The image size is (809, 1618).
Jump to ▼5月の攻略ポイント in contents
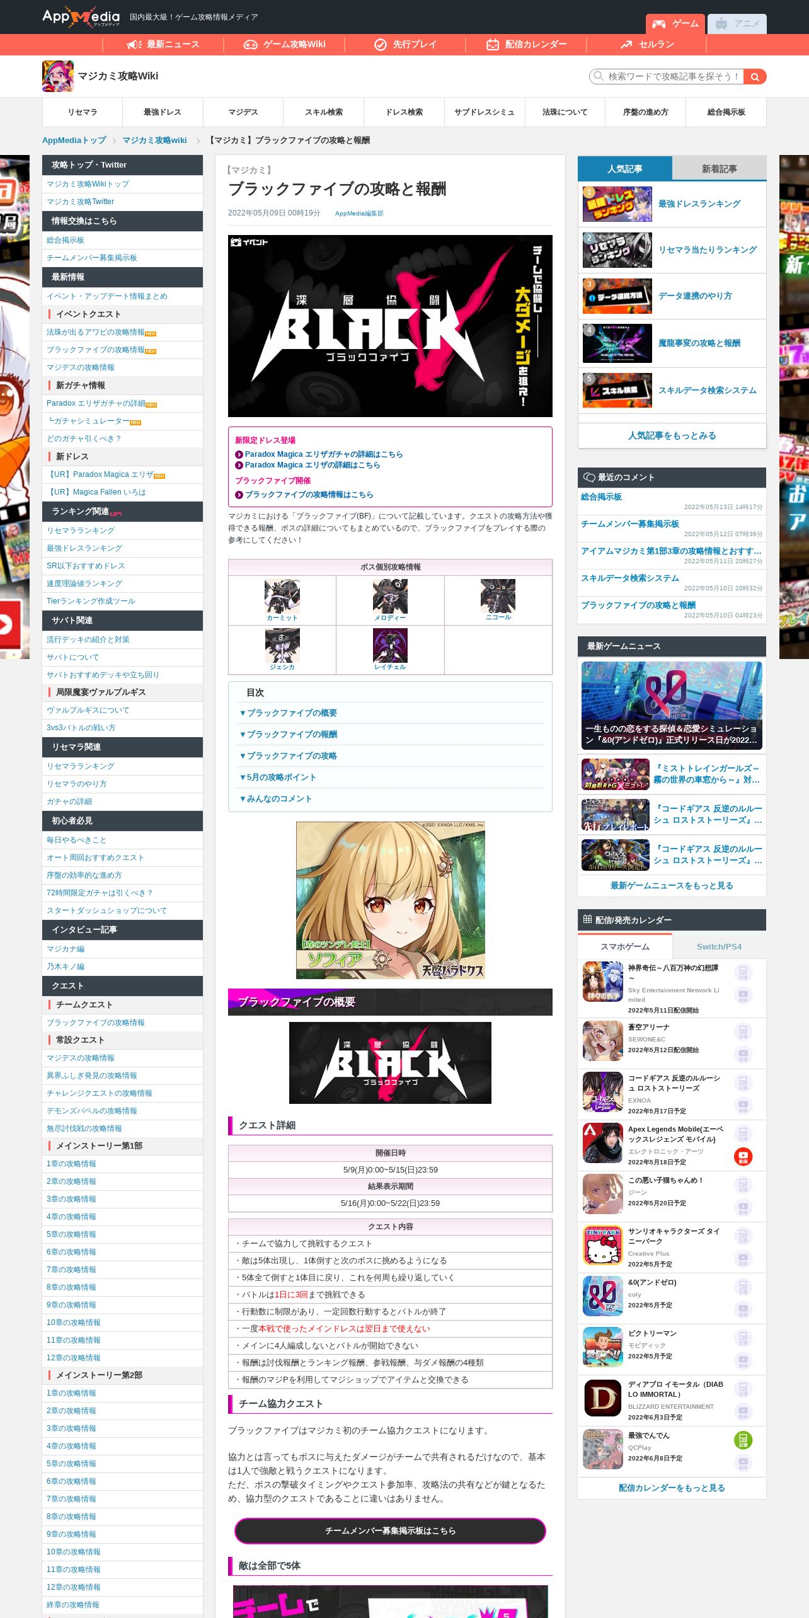278,777
